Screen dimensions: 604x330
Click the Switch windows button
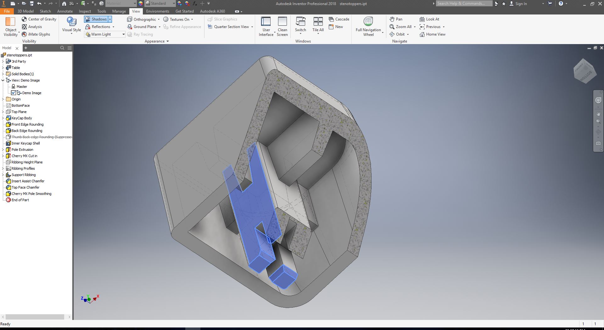pos(300,25)
